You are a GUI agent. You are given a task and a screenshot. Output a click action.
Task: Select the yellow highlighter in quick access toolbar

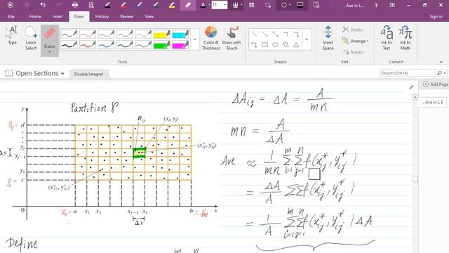[172, 5]
